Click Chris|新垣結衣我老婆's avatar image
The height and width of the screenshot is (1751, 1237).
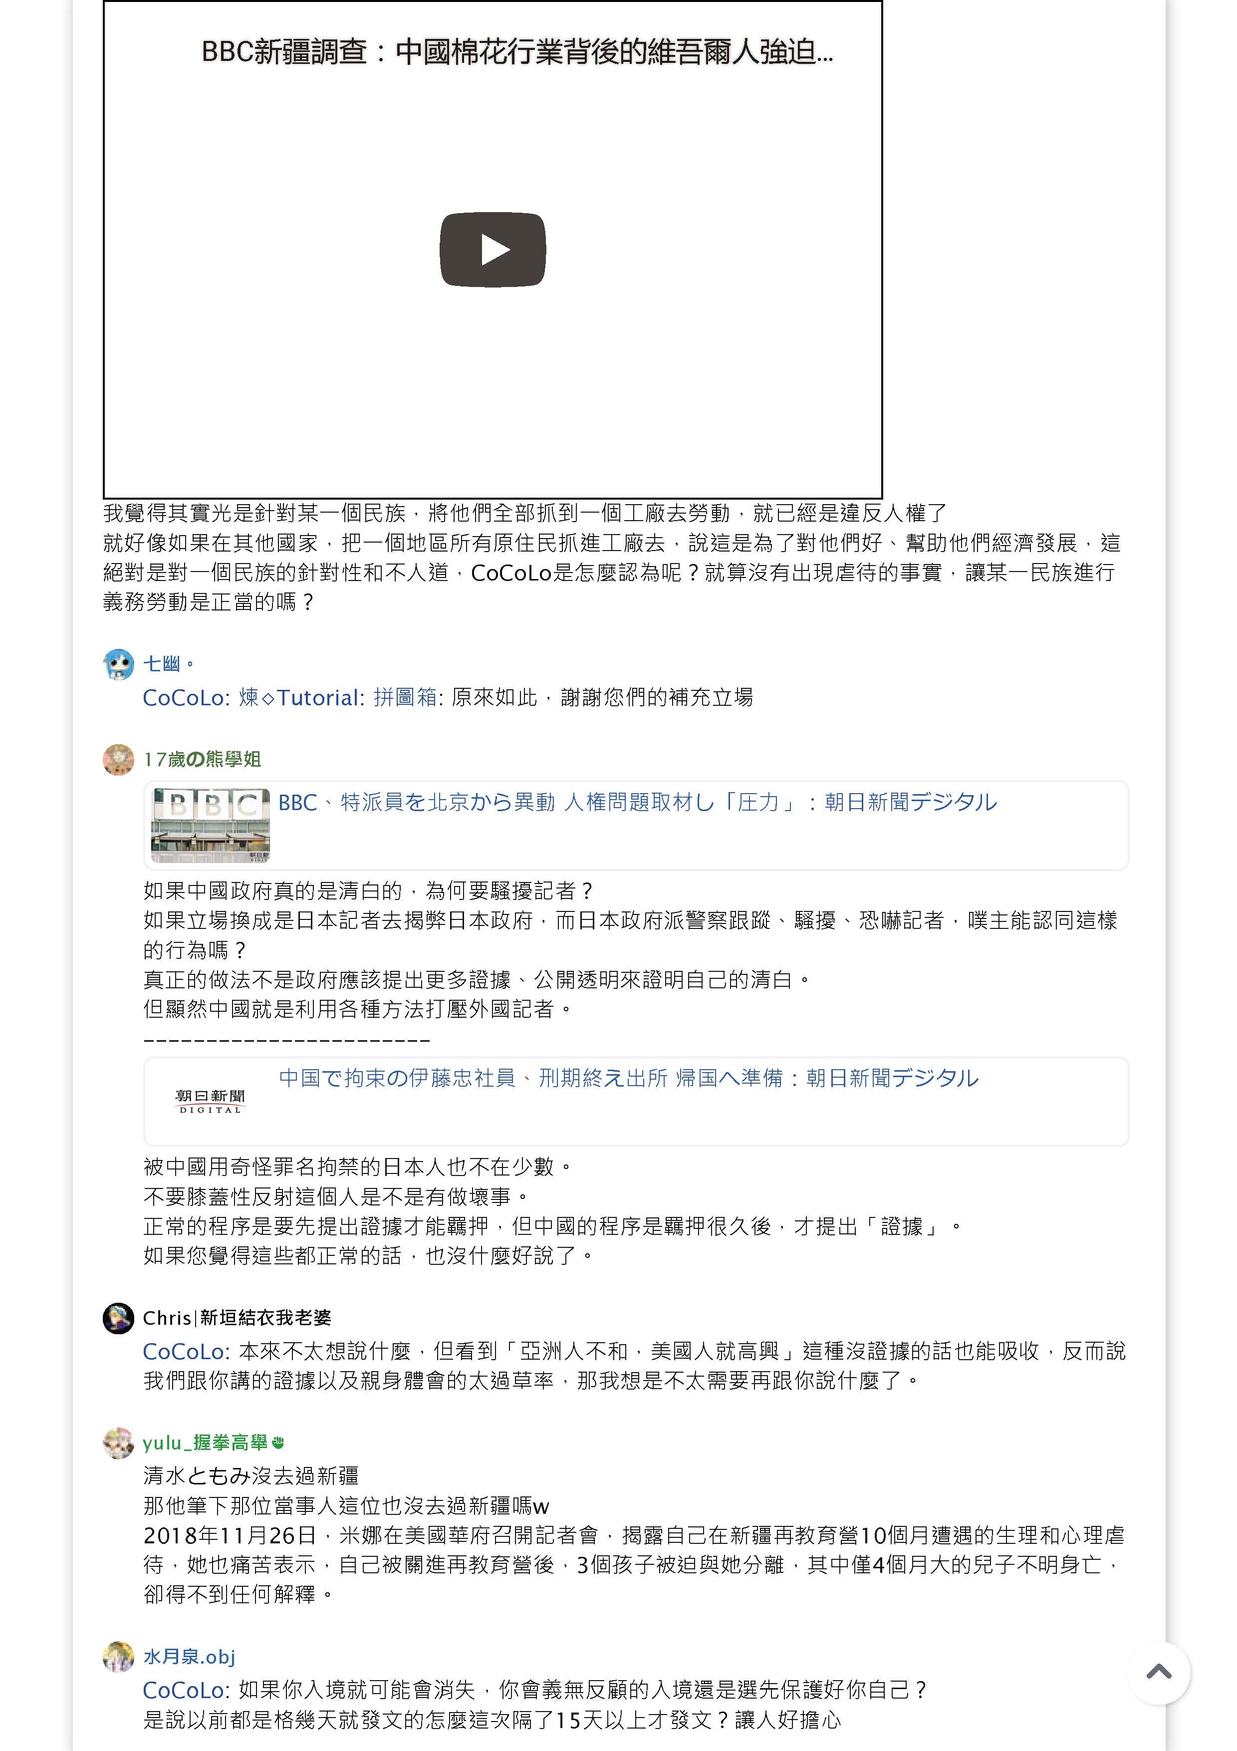pos(118,1319)
